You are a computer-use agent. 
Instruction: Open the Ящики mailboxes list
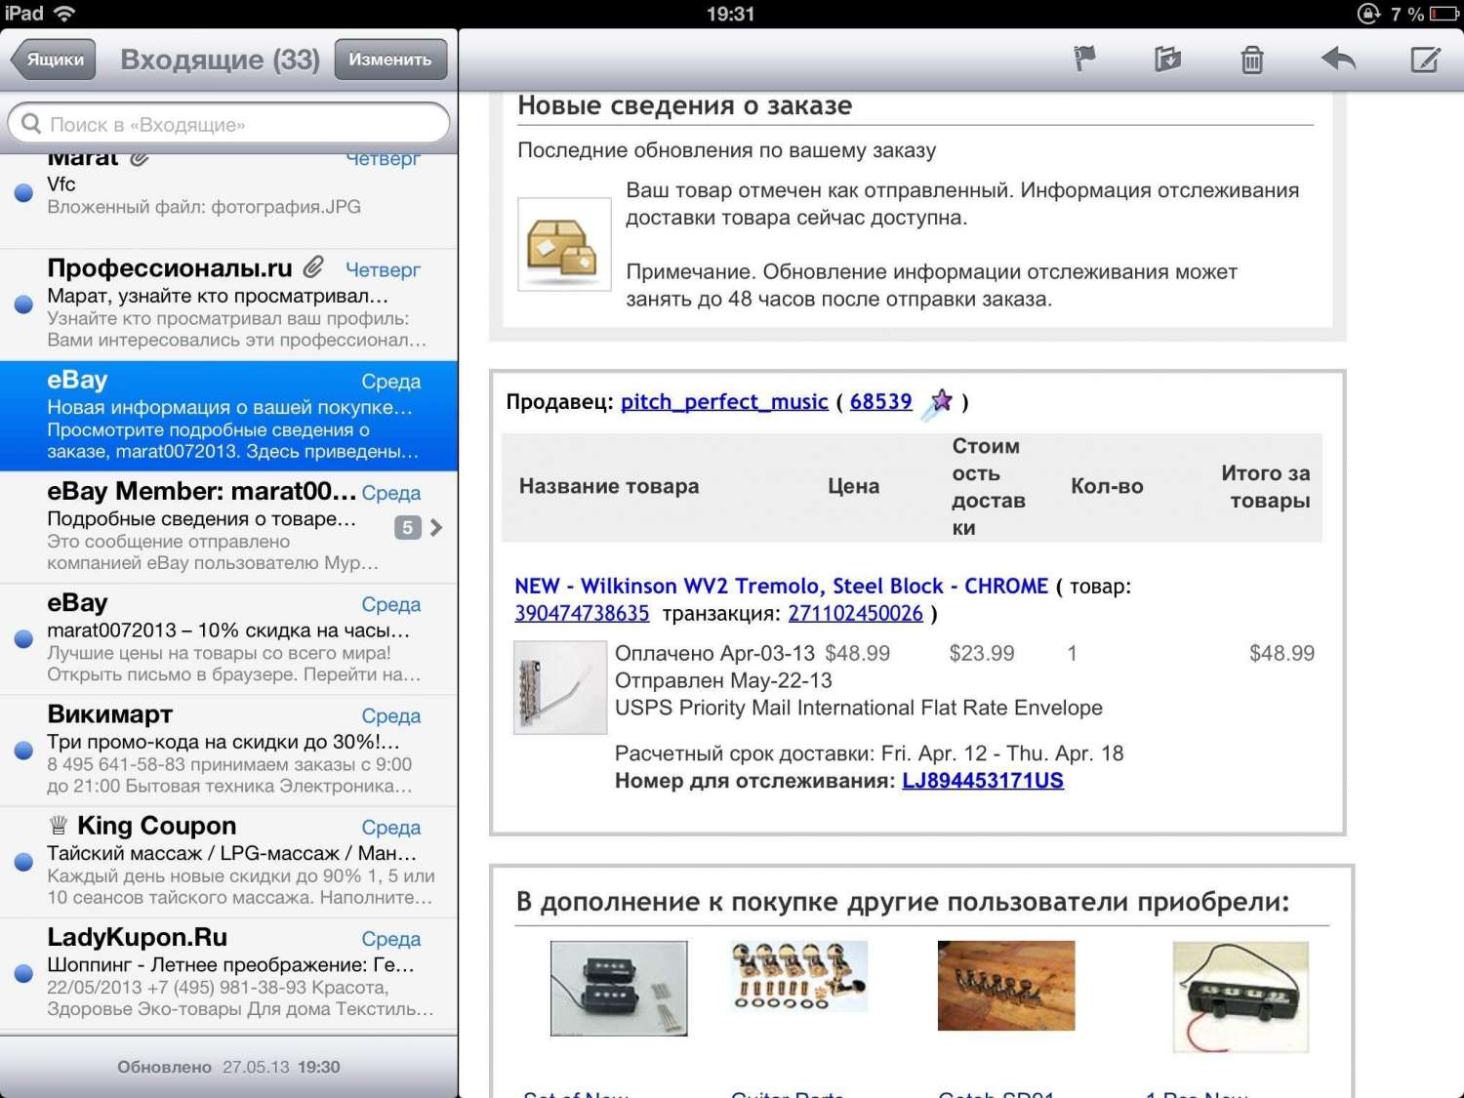(54, 60)
